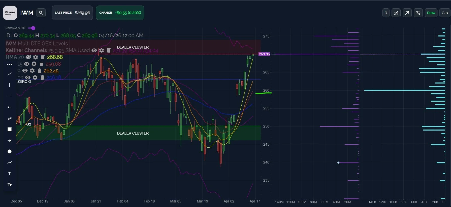451x207 pixels.
Task: Click the long cyan bar at 260
Action: [x=405, y=90]
